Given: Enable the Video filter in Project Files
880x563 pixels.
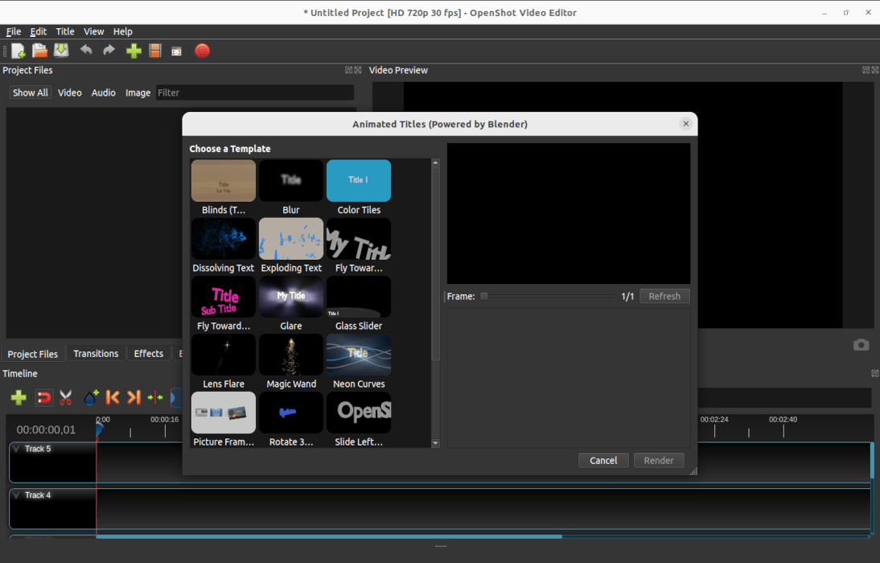Looking at the screenshot, I should (x=69, y=92).
